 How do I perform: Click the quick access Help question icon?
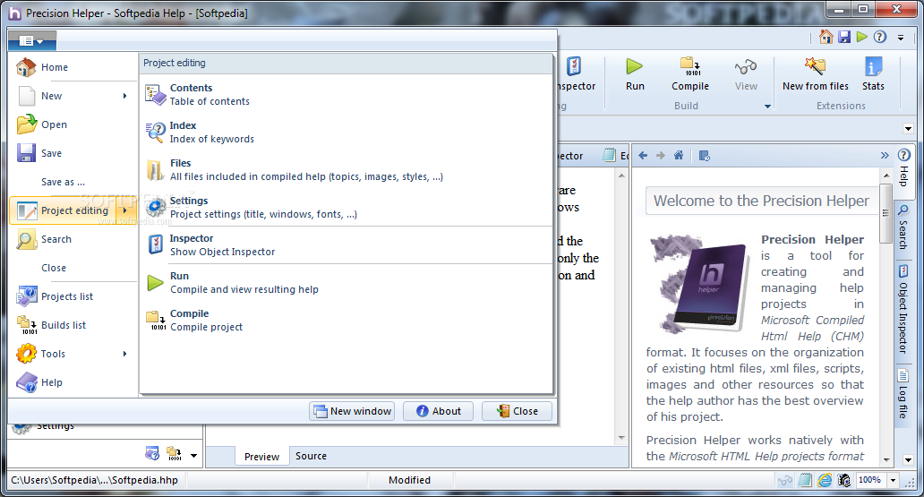[x=880, y=37]
